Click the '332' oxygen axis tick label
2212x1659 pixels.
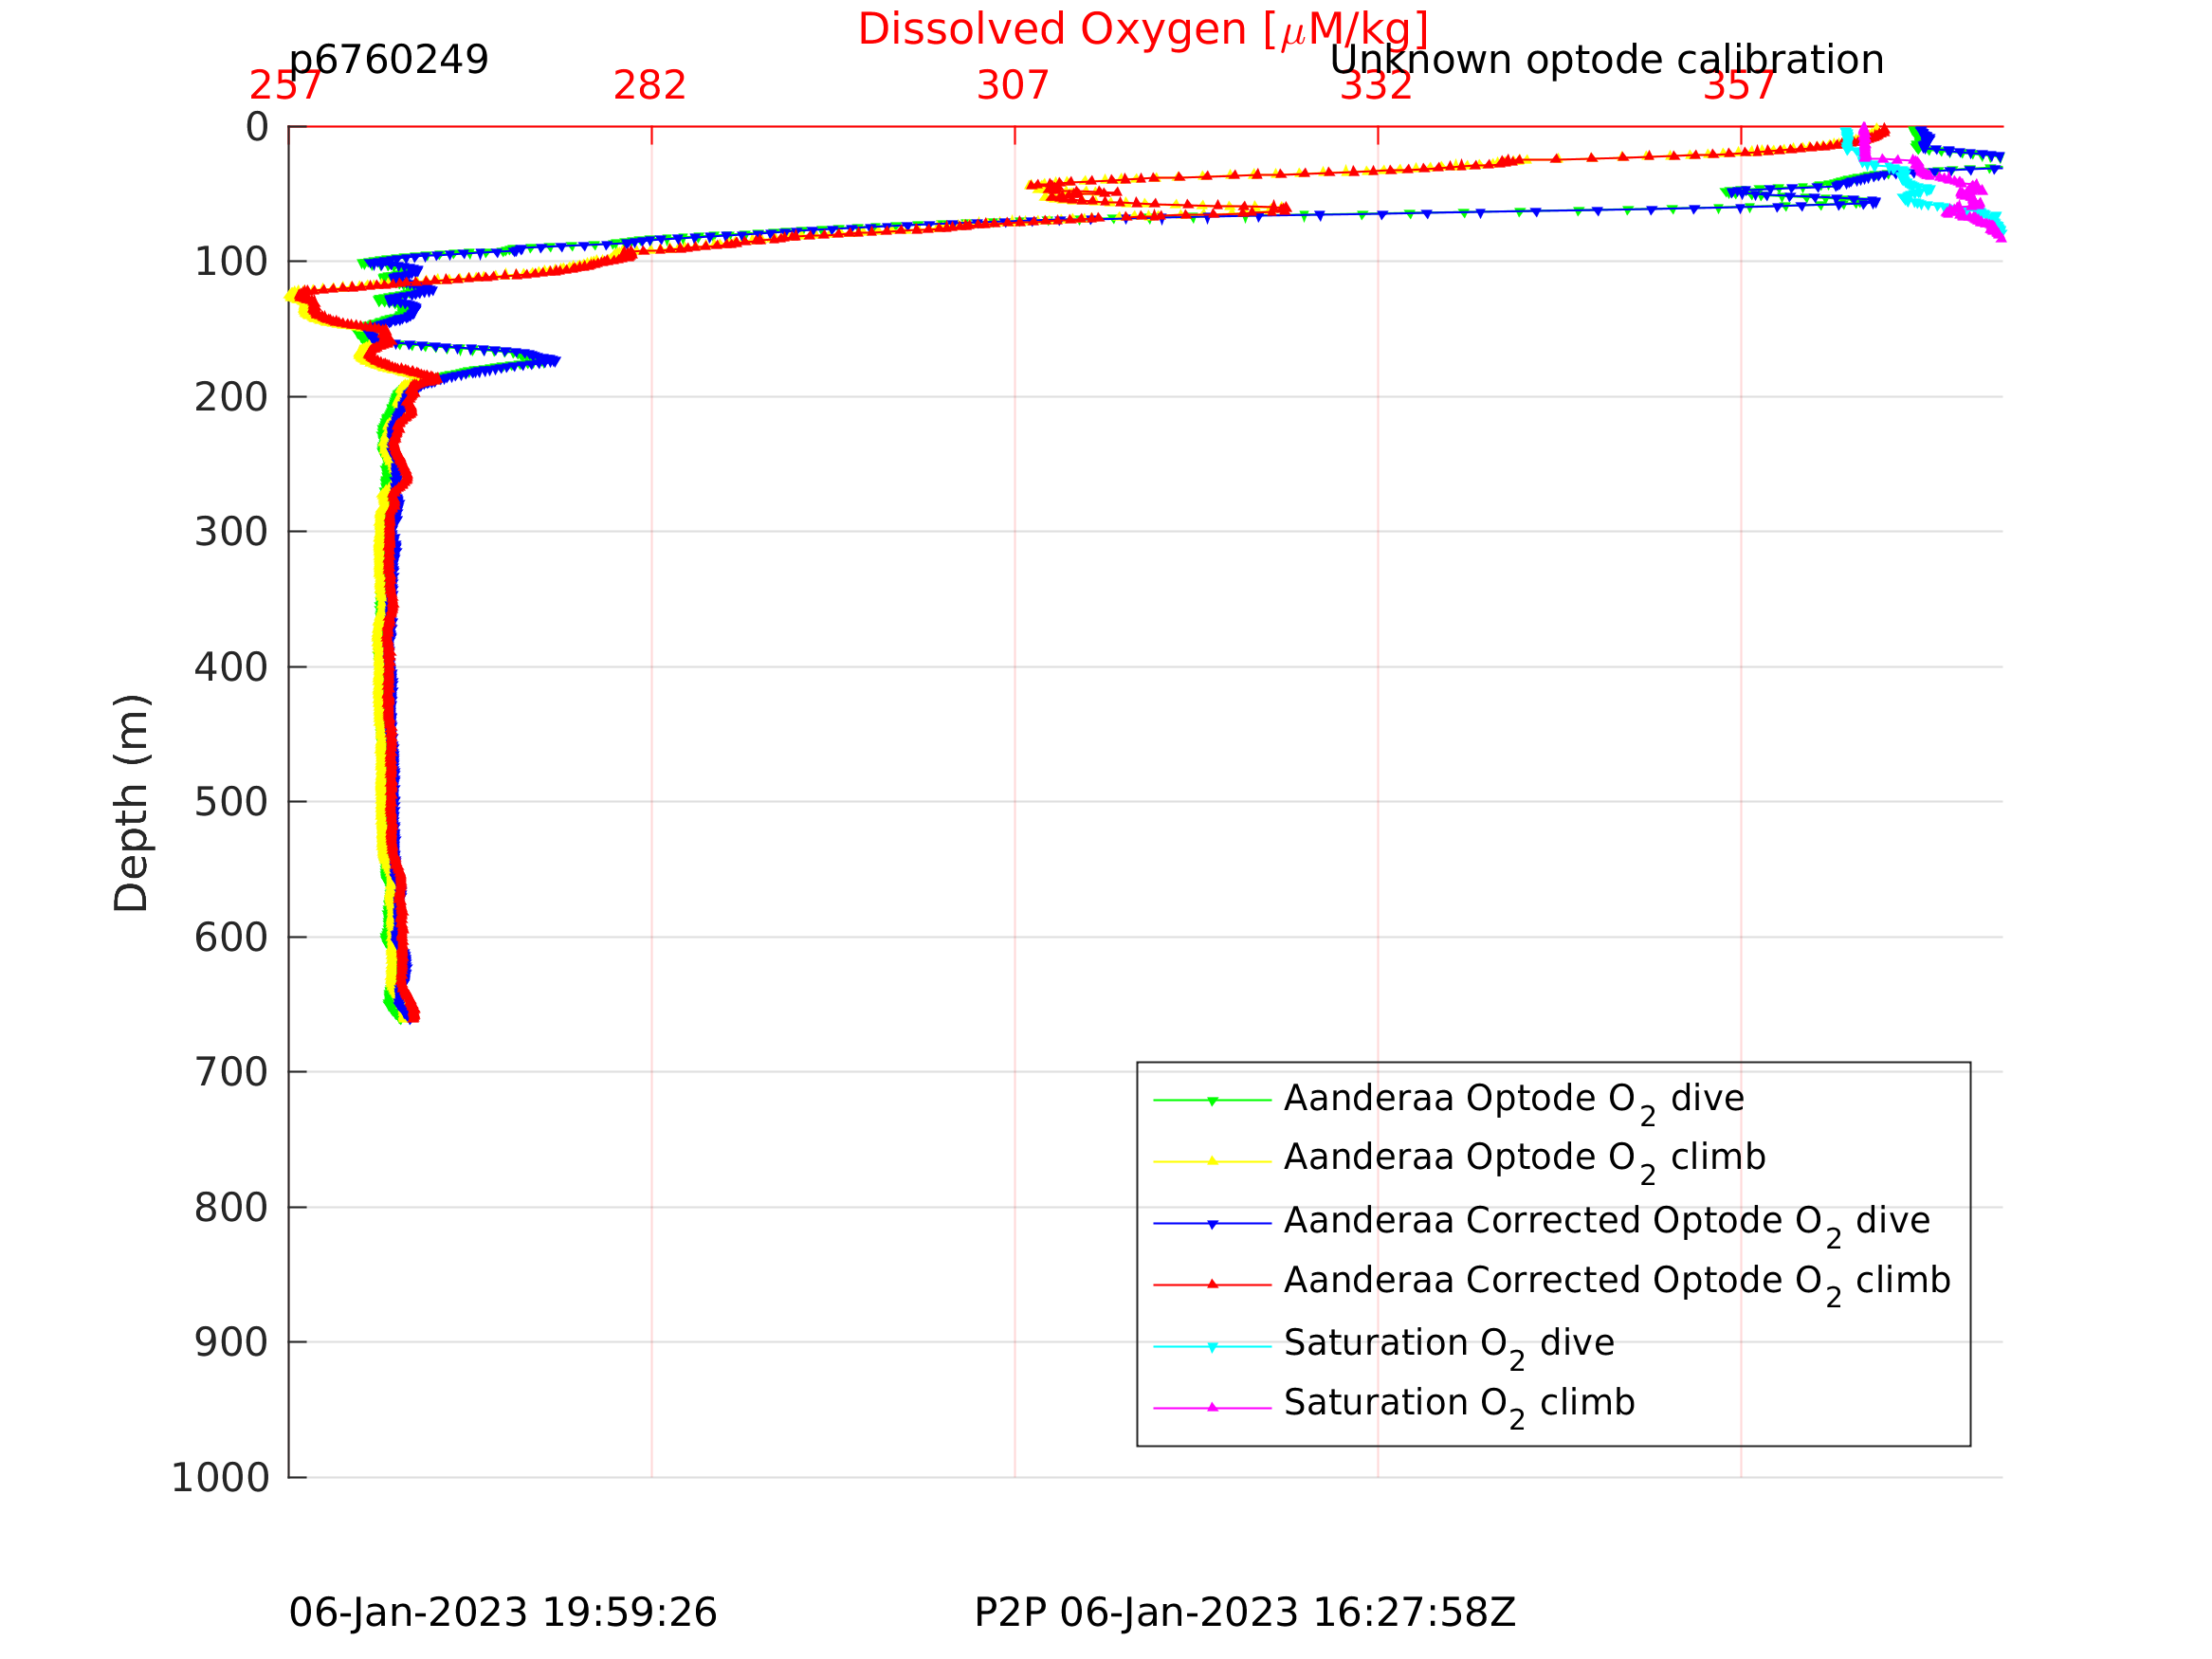click(x=1376, y=86)
